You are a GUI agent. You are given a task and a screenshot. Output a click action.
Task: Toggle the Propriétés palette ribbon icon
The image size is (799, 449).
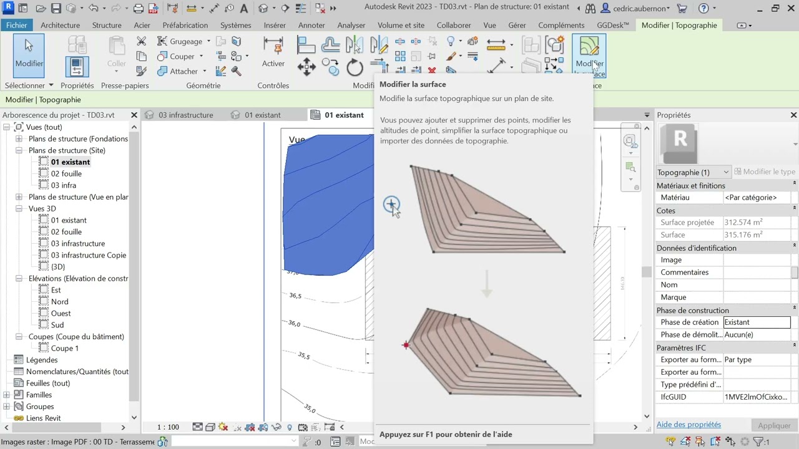77,67
